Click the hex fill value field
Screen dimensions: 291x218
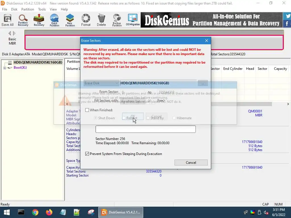(150, 101)
